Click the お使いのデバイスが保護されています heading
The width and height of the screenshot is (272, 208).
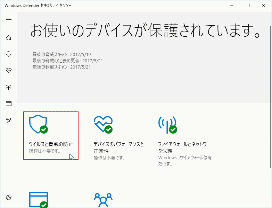[x=145, y=31]
